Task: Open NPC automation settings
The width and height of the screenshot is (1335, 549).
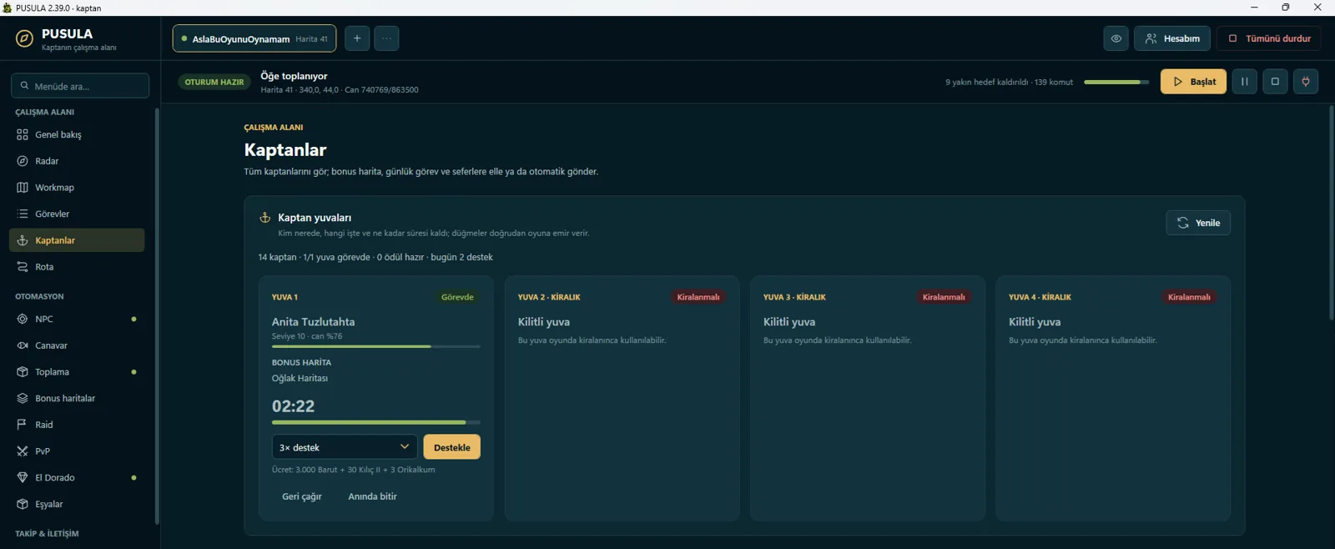Action: click(x=77, y=319)
